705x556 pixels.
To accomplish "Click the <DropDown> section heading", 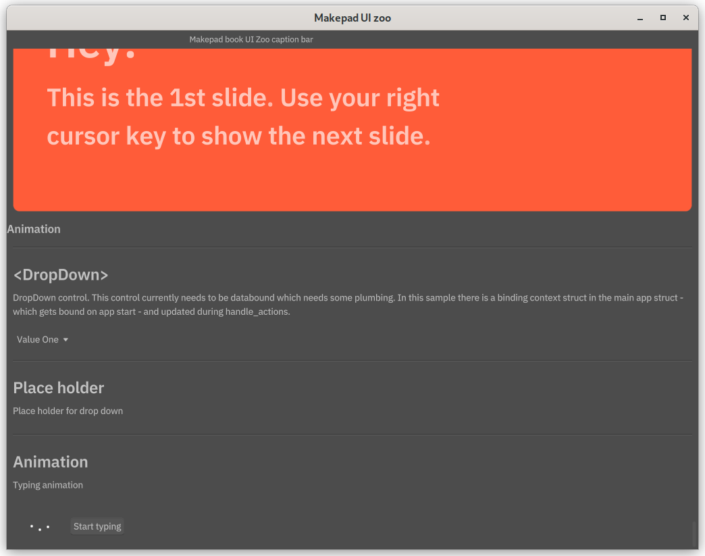I will [x=61, y=276].
